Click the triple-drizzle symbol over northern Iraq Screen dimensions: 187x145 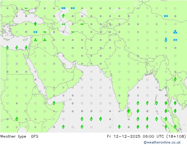coord(45,40)
